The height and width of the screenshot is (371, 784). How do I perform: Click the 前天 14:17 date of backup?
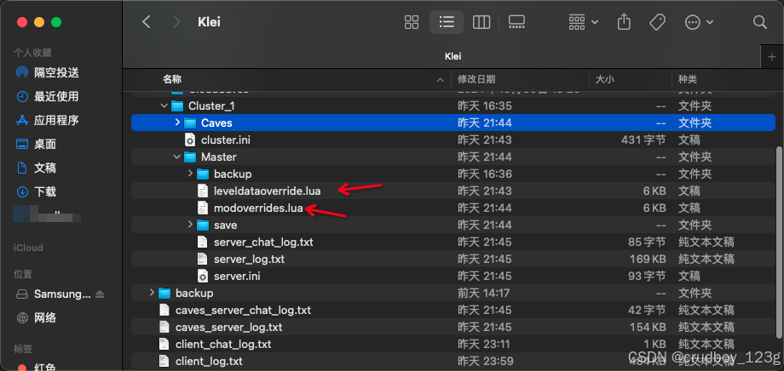click(x=483, y=293)
